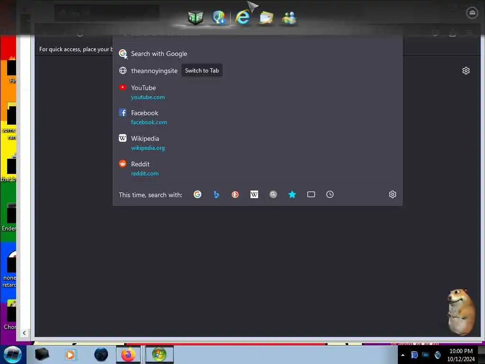Open the globe download dock icon
485x364 pixels.
pyautogui.click(x=219, y=18)
